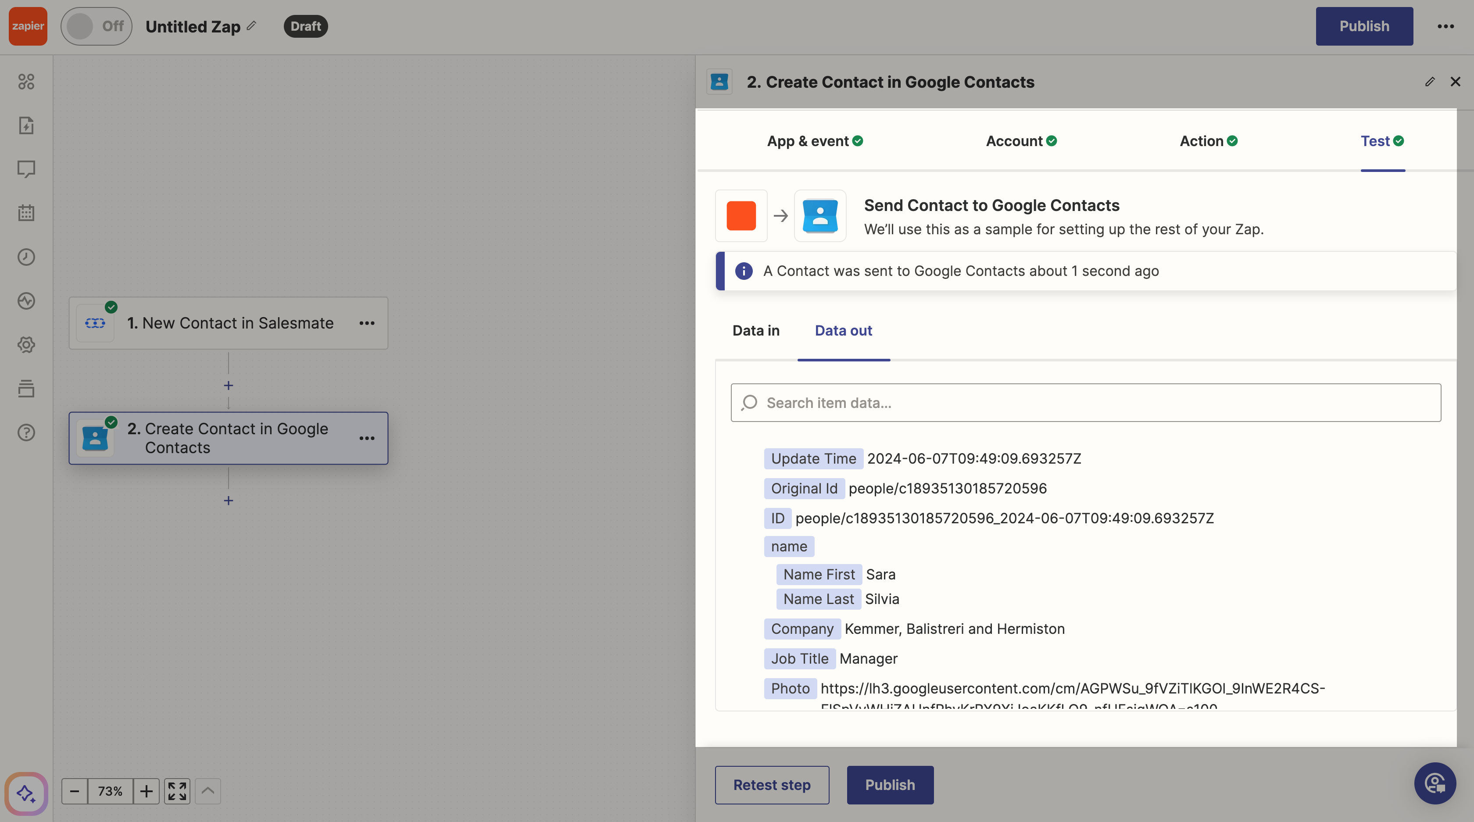Click the 73% zoom level field

click(x=110, y=791)
